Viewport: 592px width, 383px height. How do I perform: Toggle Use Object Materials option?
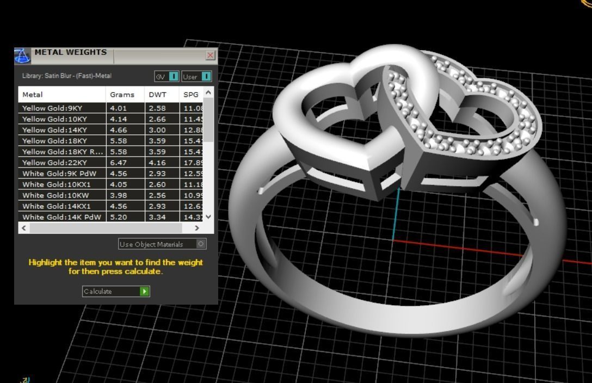pos(162,244)
